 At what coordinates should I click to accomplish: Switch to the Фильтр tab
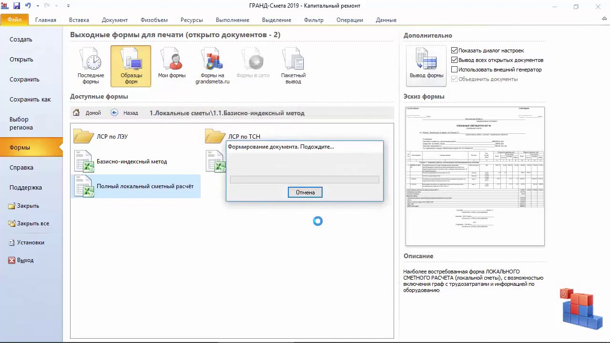point(314,20)
